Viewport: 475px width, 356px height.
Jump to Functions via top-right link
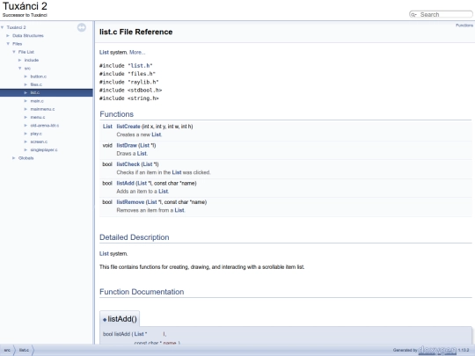pyautogui.click(x=464, y=25)
